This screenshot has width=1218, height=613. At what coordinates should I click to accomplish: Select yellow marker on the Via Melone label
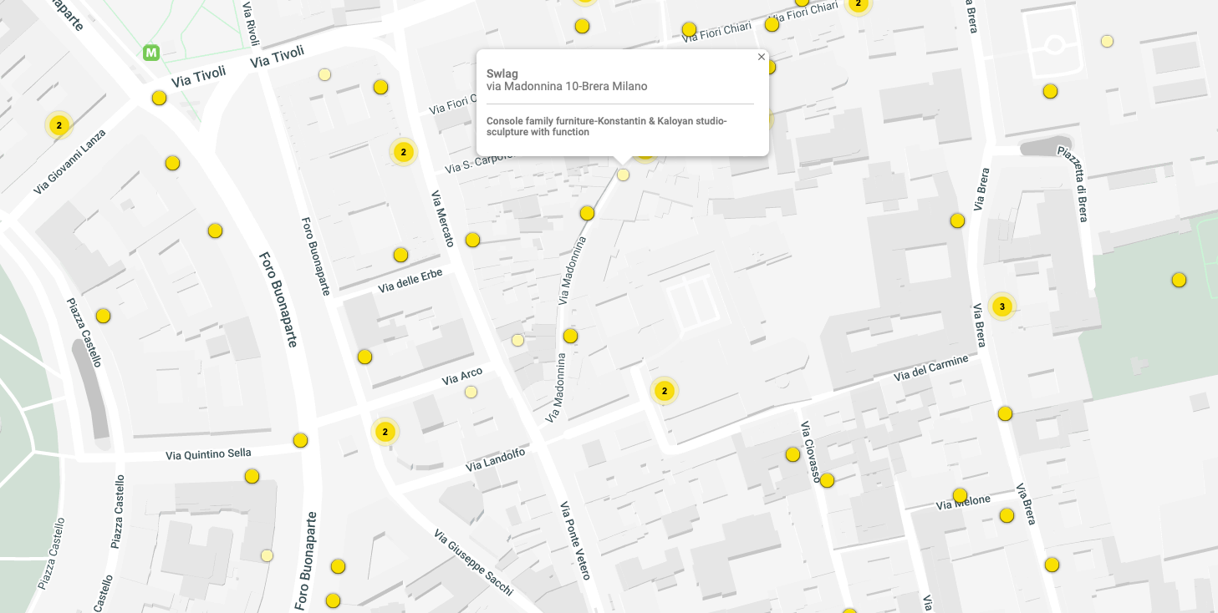(960, 495)
